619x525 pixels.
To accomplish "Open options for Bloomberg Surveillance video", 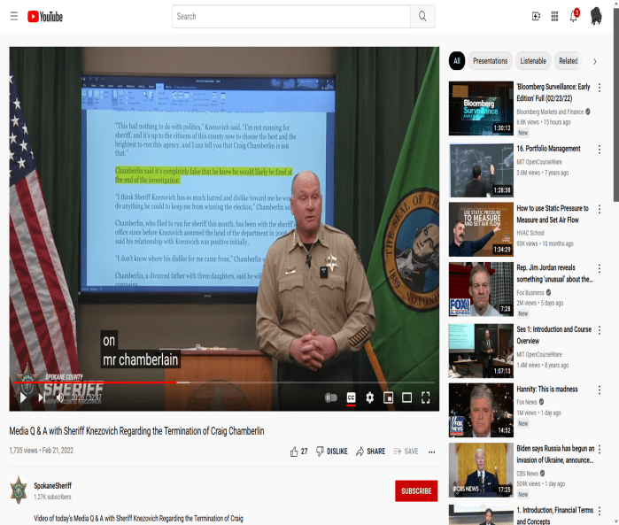I will click(600, 88).
